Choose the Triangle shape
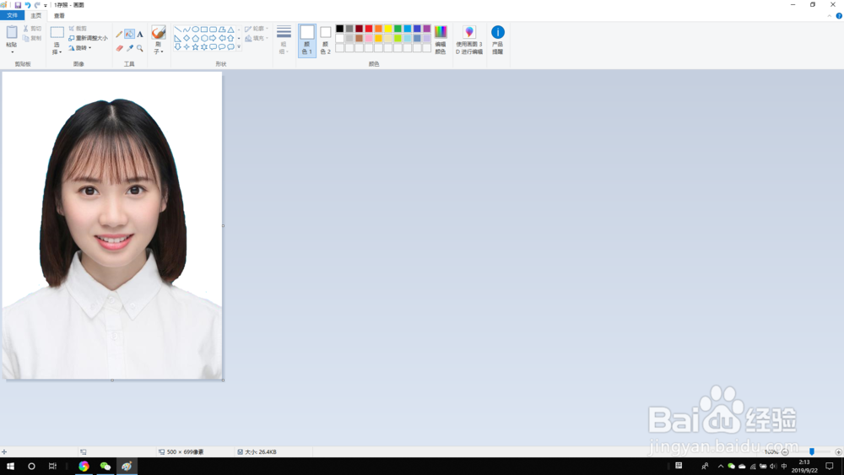The height and width of the screenshot is (475, 844). click(230, 30)
